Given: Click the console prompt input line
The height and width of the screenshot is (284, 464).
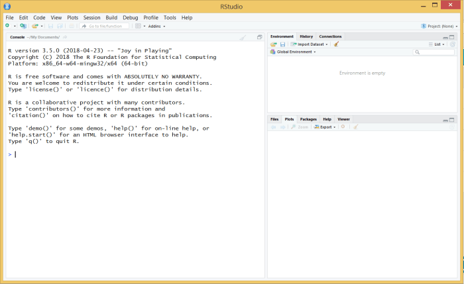Looking at the screenshot, I should 135,154.
